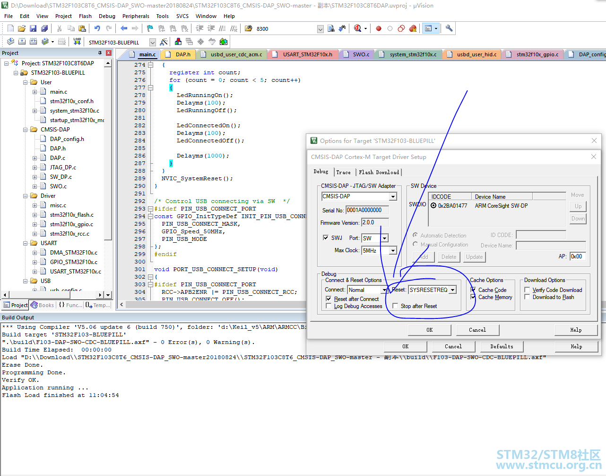Open the Pack Installer icon
Viewport: 606px width, 476px height.
point(224,42)
